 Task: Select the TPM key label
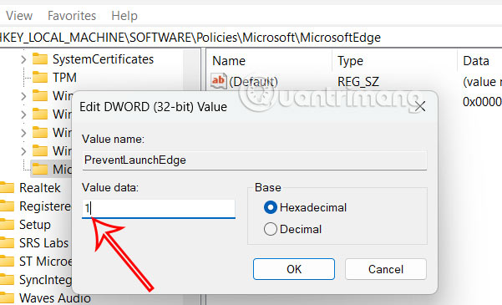click(64, 78)
